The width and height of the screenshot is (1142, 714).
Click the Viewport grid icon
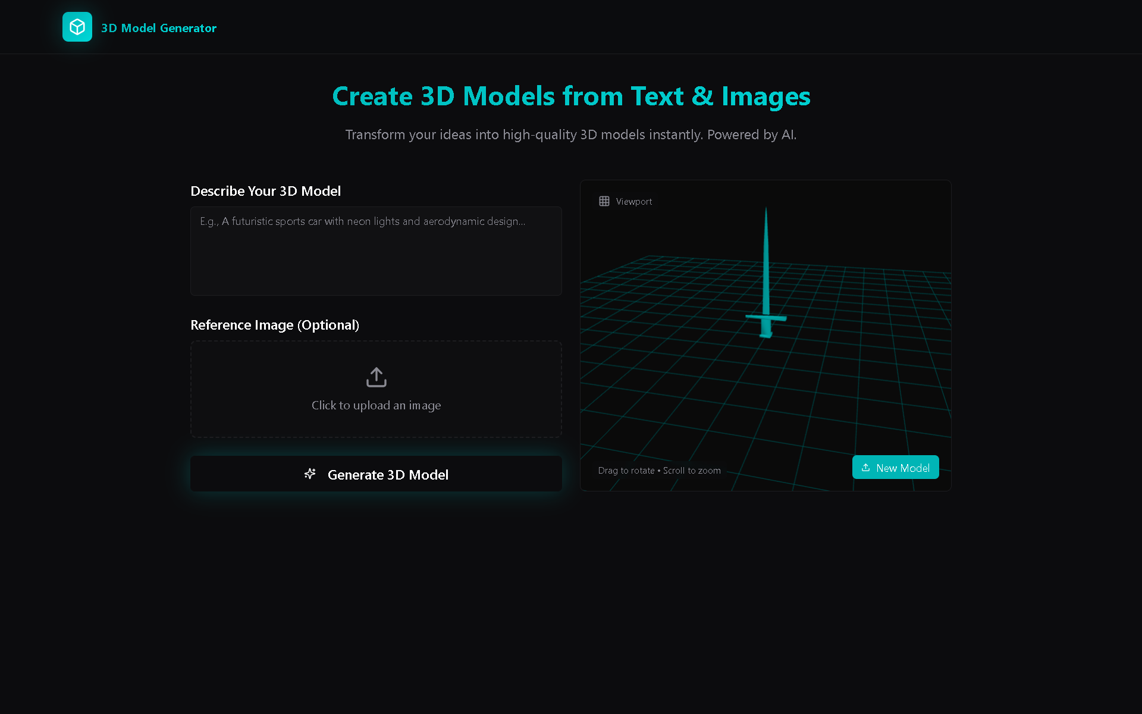pyautogui.click(x=604, y=201)
